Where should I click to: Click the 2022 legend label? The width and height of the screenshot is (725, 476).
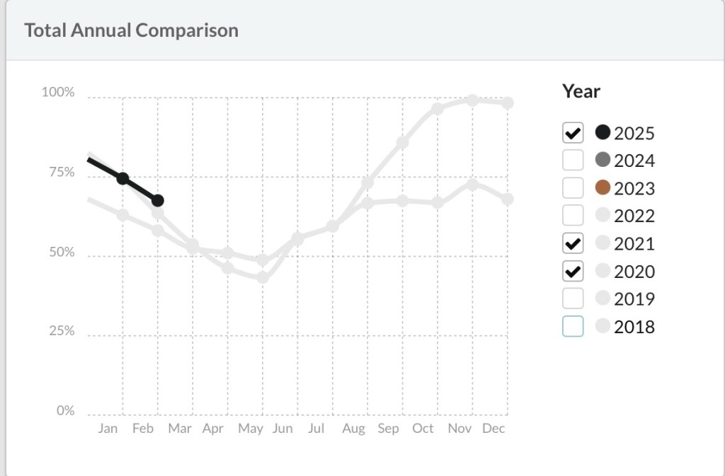tap(634, 216)
